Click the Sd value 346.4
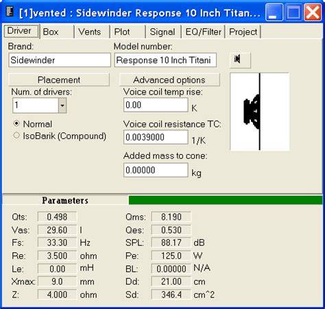The width and height of the screenshot is (325, 309). click(171, 295)
